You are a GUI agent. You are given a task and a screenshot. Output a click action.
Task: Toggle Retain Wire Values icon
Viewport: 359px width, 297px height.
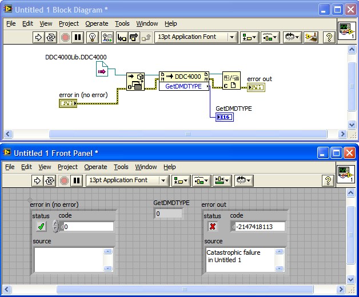[x=107, y=37]
